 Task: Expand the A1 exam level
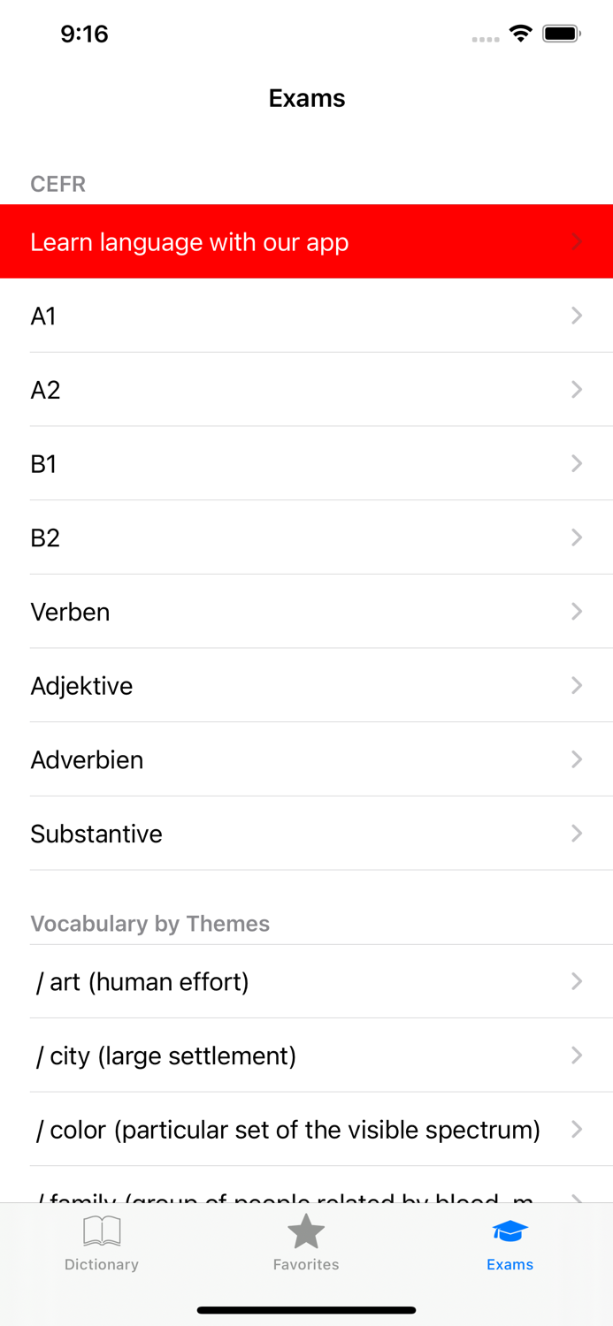(x=306, y=316)
